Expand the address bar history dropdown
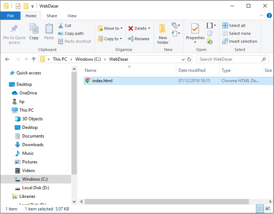 182,59
